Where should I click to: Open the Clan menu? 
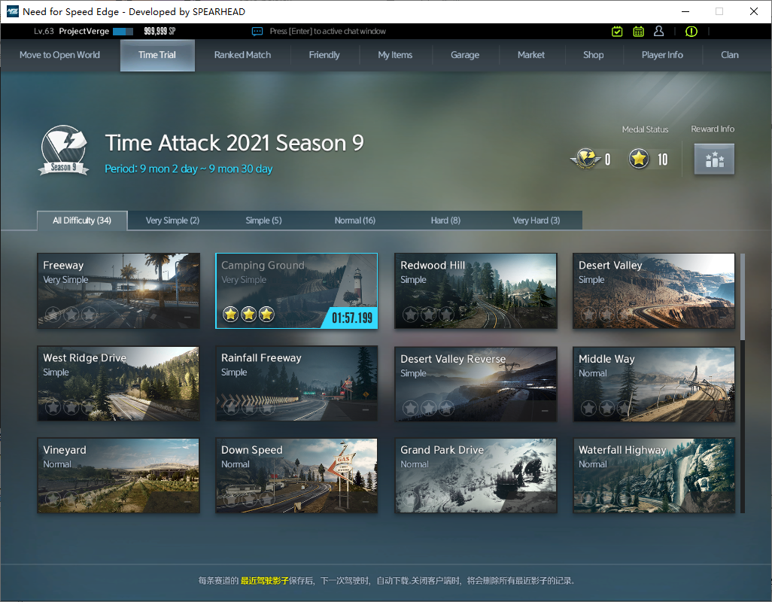pyautogui.click(x=730, y=55)
